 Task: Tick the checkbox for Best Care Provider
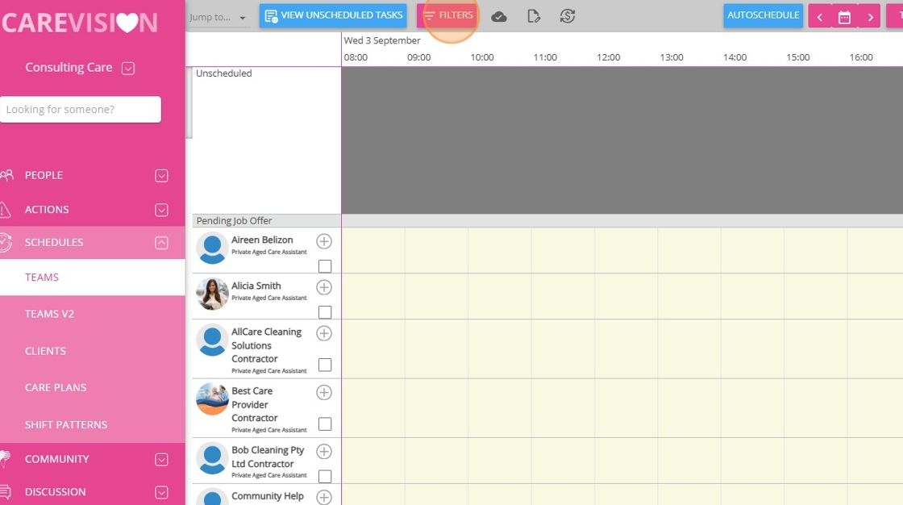click(325, 424)
